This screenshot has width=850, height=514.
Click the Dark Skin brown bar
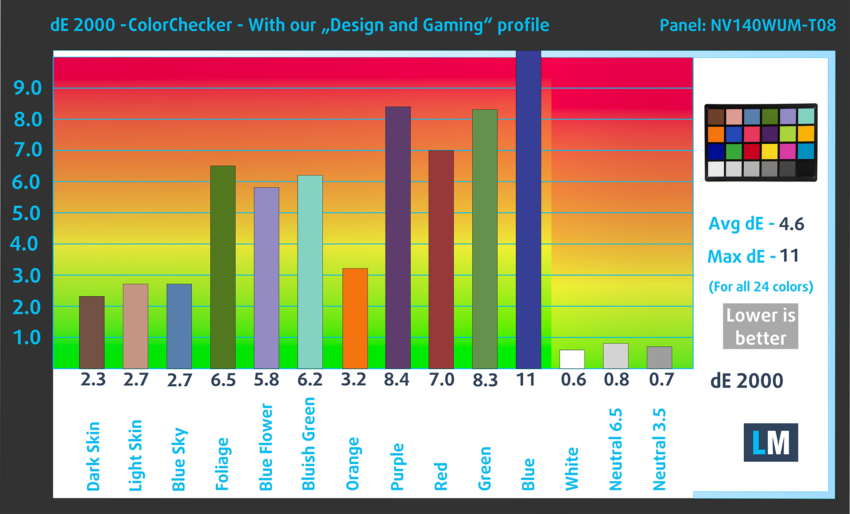click(x=92, y=332)
